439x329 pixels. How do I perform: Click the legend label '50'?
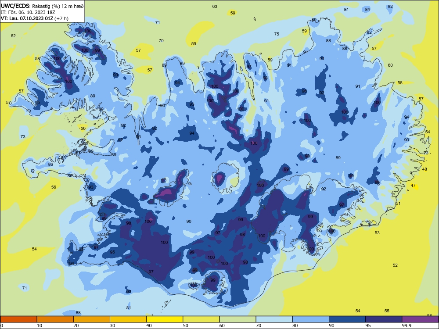point(186,325)
